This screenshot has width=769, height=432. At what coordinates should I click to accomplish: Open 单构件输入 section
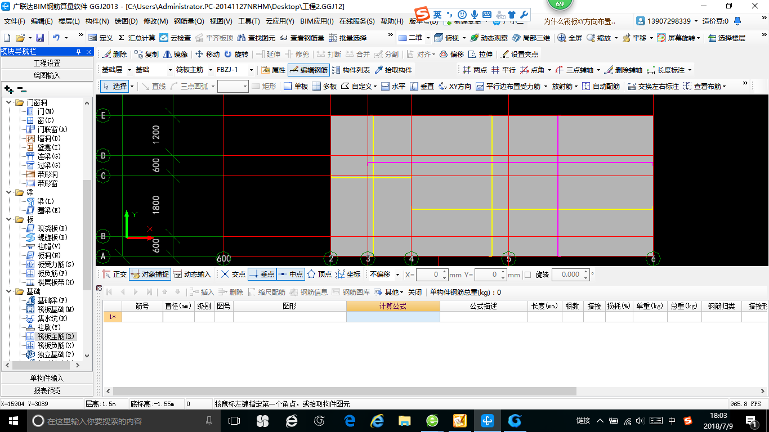point(47,378)
